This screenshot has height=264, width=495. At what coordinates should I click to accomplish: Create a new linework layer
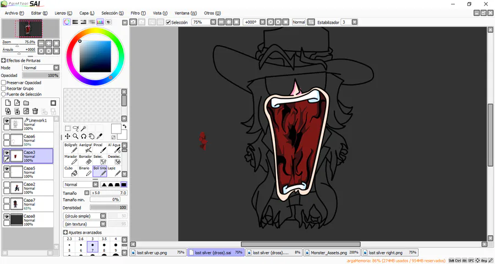[17, 103]
